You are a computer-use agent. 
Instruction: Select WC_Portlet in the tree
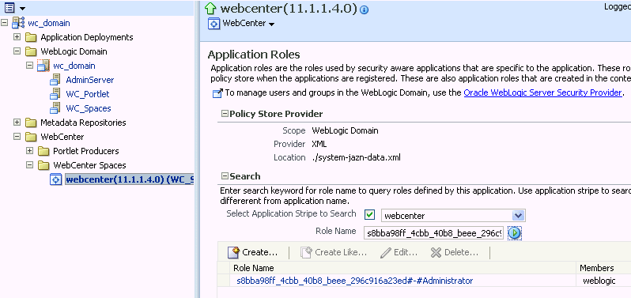(x=88, y=94)
